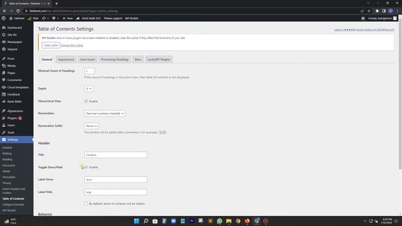Switch to the LuckyWP Plugins tab
Viewport: 402px width, 226px height.
click(x=159, y=60)
